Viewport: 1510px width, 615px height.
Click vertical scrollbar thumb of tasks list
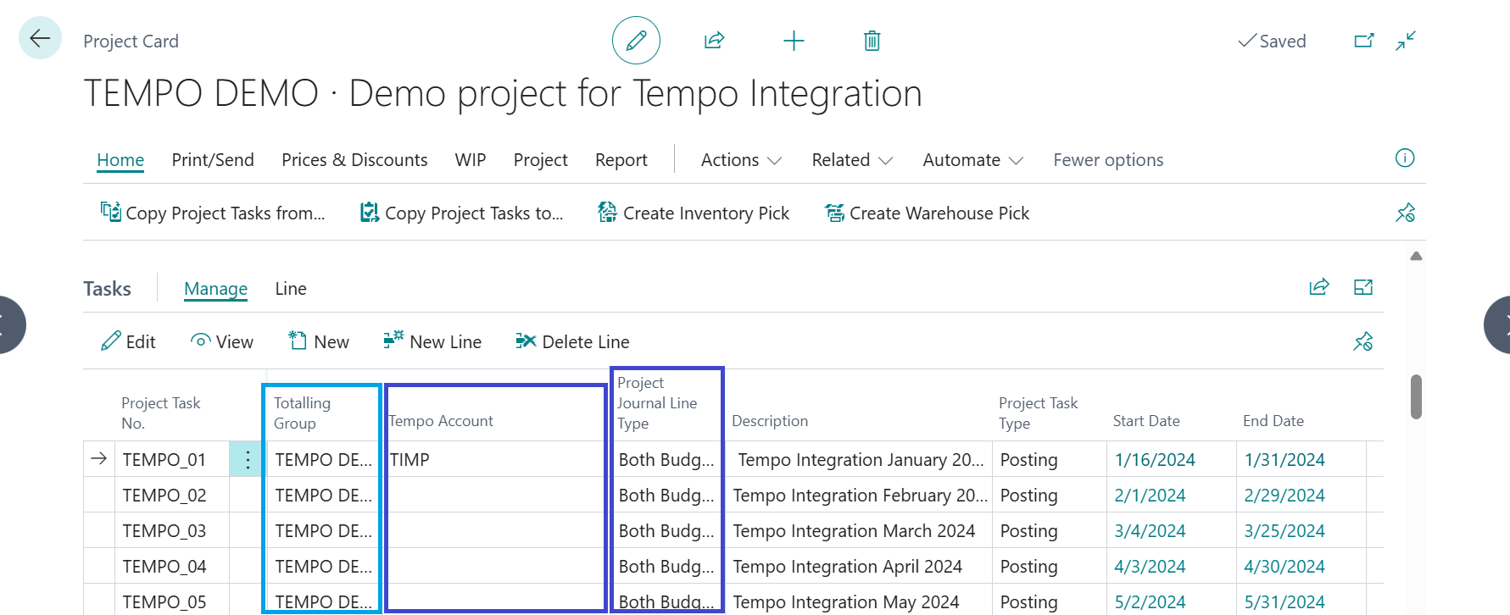coord(1416,396)
